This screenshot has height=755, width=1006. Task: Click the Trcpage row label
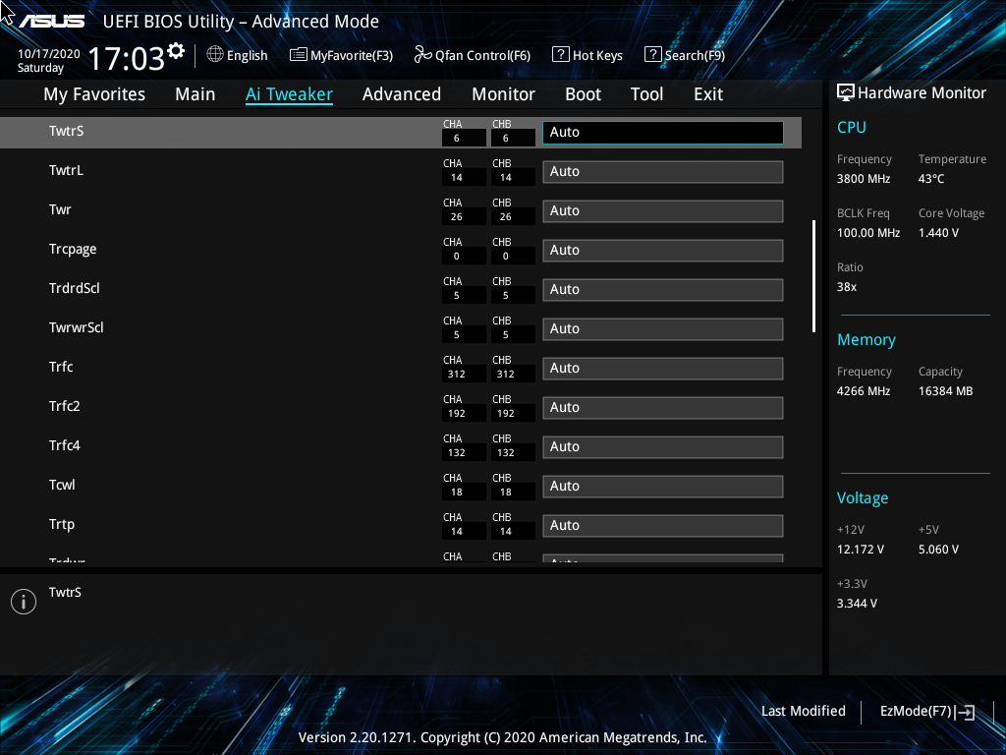coord(73,250)
